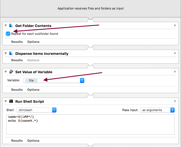Remove the Set Value of Variable action
The height and width of the screenshot is (147, 181).
[175, 72]
